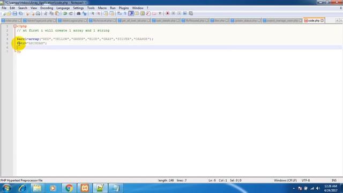Open the Window menu
Viewport: 343px width, 193px height.
[x=138, y=8]
